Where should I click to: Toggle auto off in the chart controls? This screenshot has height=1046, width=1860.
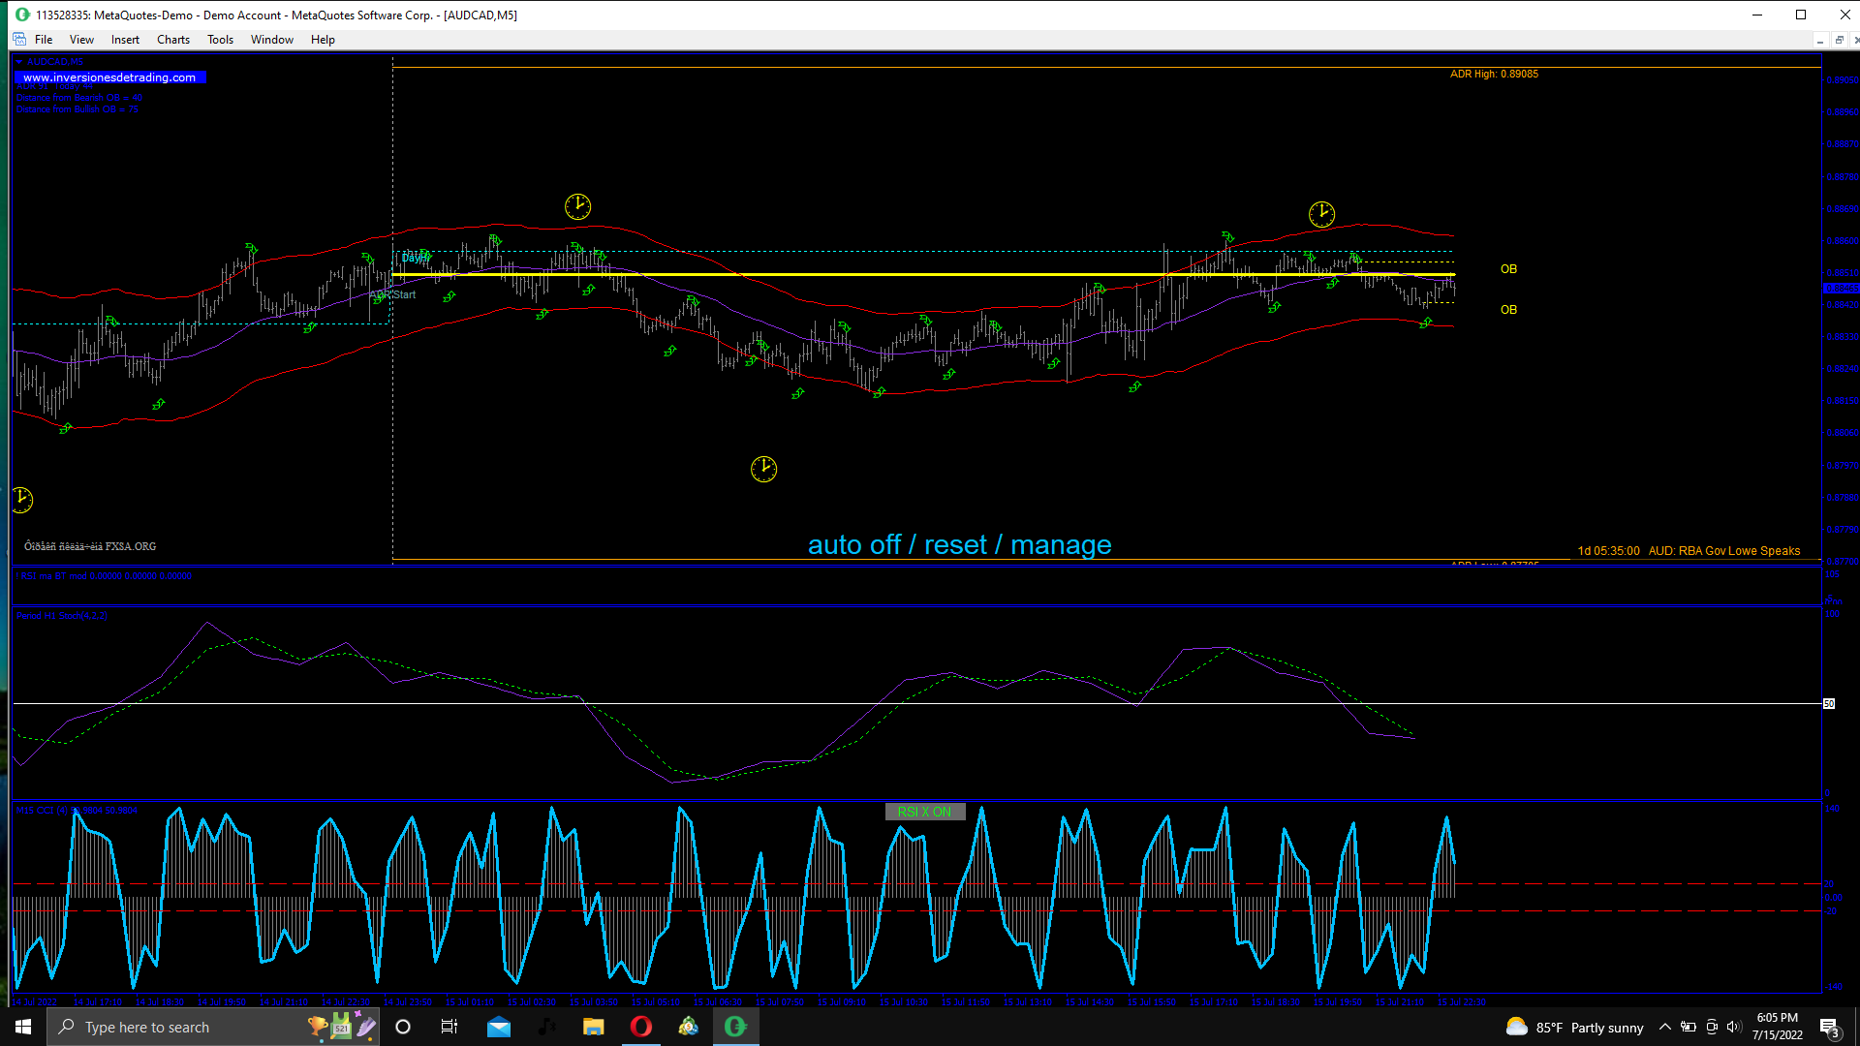pos(853,545)
